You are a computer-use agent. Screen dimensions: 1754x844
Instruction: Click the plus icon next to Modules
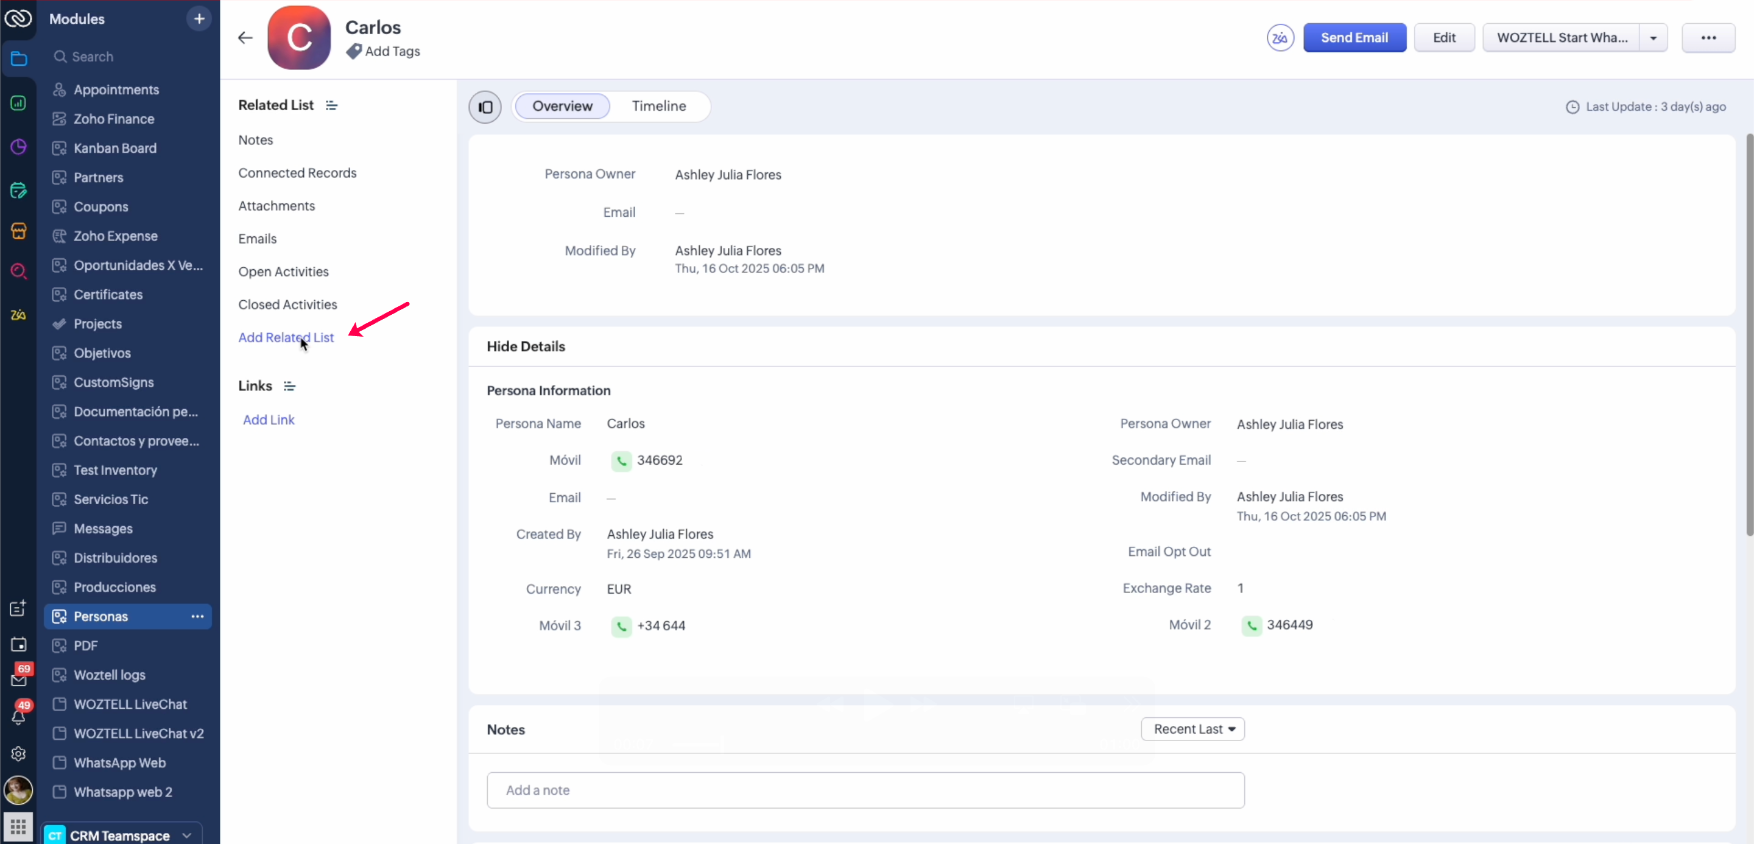199,19
